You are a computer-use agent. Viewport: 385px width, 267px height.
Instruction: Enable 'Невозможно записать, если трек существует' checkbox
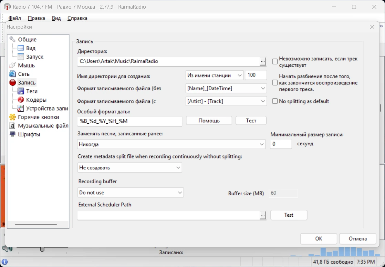coord(275,61)
